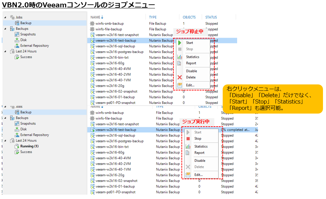Click the Report document icon in the upper context menu

pos(179,63)
